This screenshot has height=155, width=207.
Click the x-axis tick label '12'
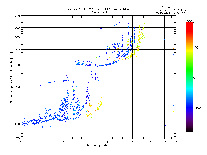[176, 142]
